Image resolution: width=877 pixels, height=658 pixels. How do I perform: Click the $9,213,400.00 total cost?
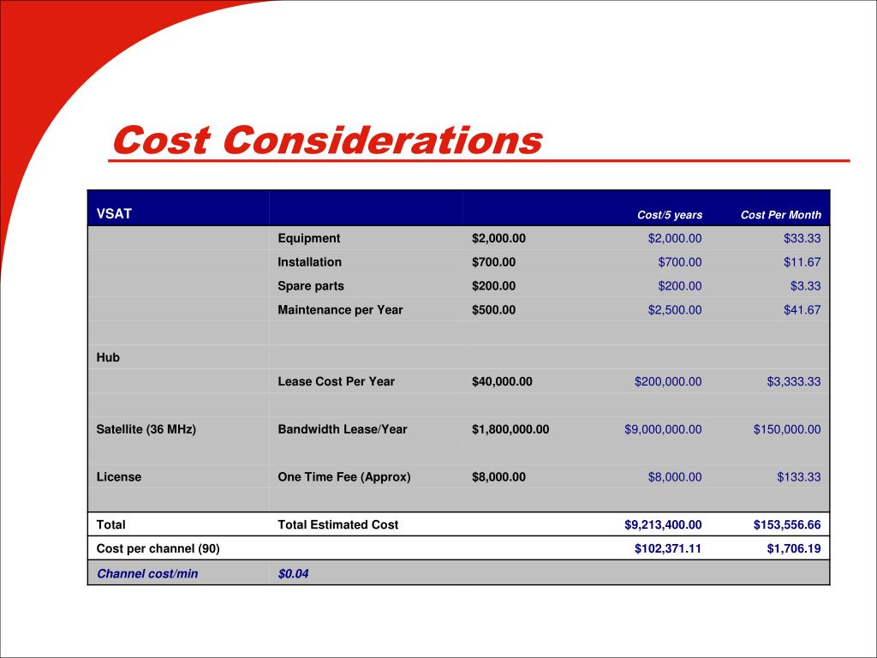(x=663, y=525)
